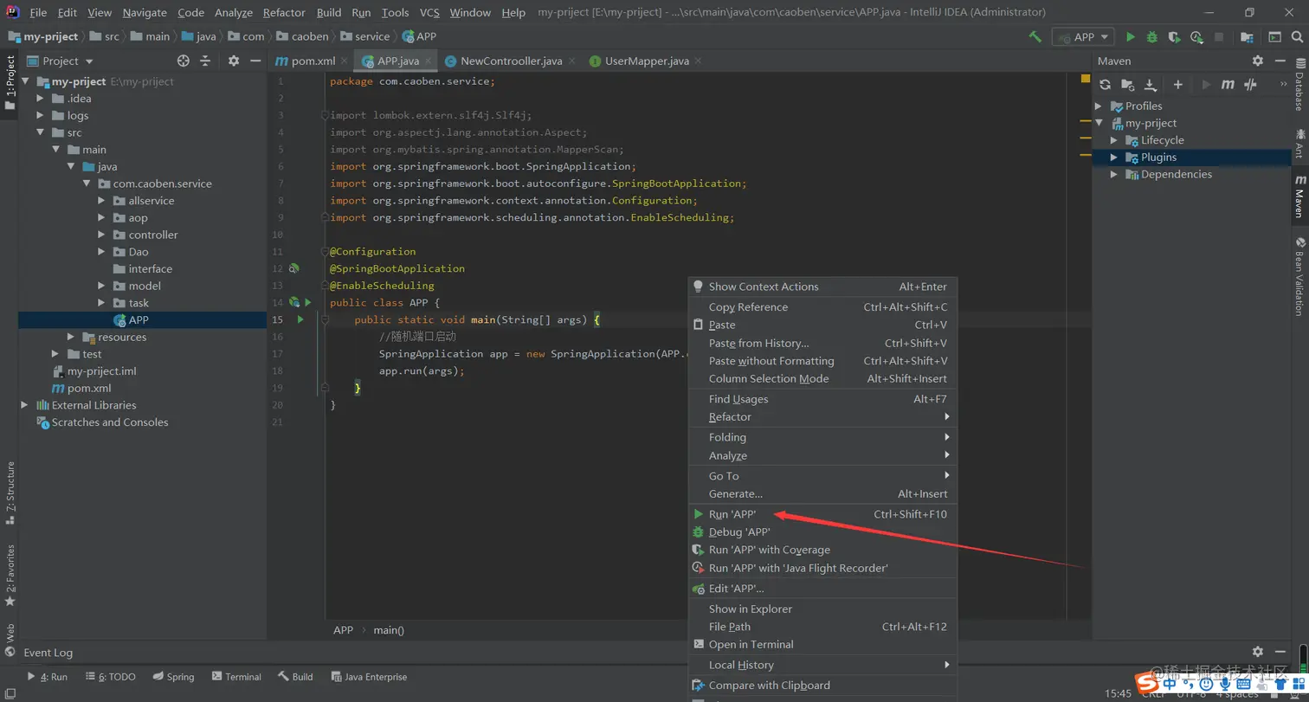Image resolution: width=1309 pixels, height=702 pixels.
Task: Expand the .idea folder
Action: click(40, 98)
